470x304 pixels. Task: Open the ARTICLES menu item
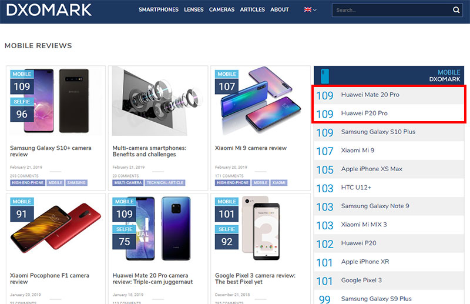tap(252, 9)
